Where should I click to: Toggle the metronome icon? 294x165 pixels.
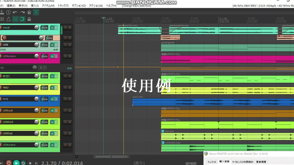click(29, 12)
